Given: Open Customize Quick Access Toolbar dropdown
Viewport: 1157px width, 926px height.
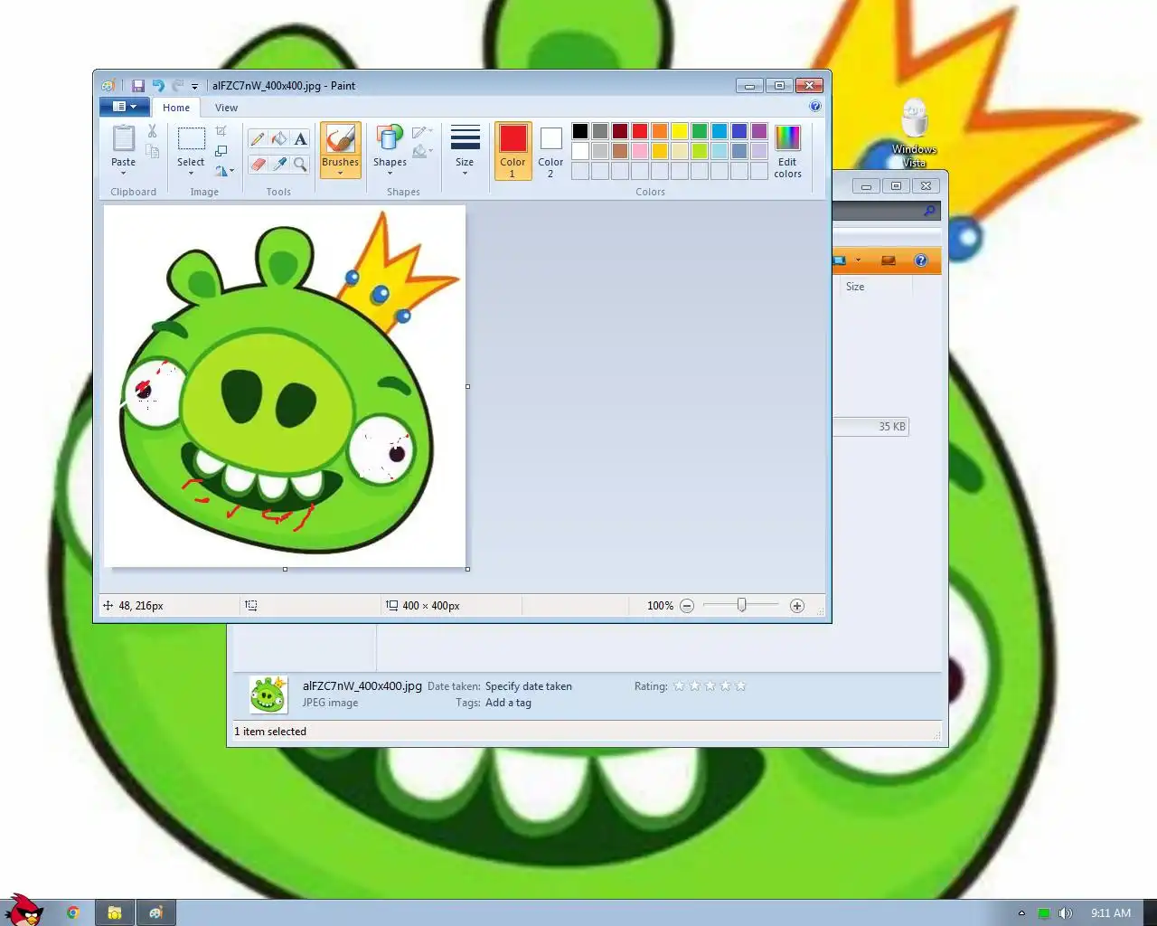Looking at the screenshot, I should click(x=194, y=87).
